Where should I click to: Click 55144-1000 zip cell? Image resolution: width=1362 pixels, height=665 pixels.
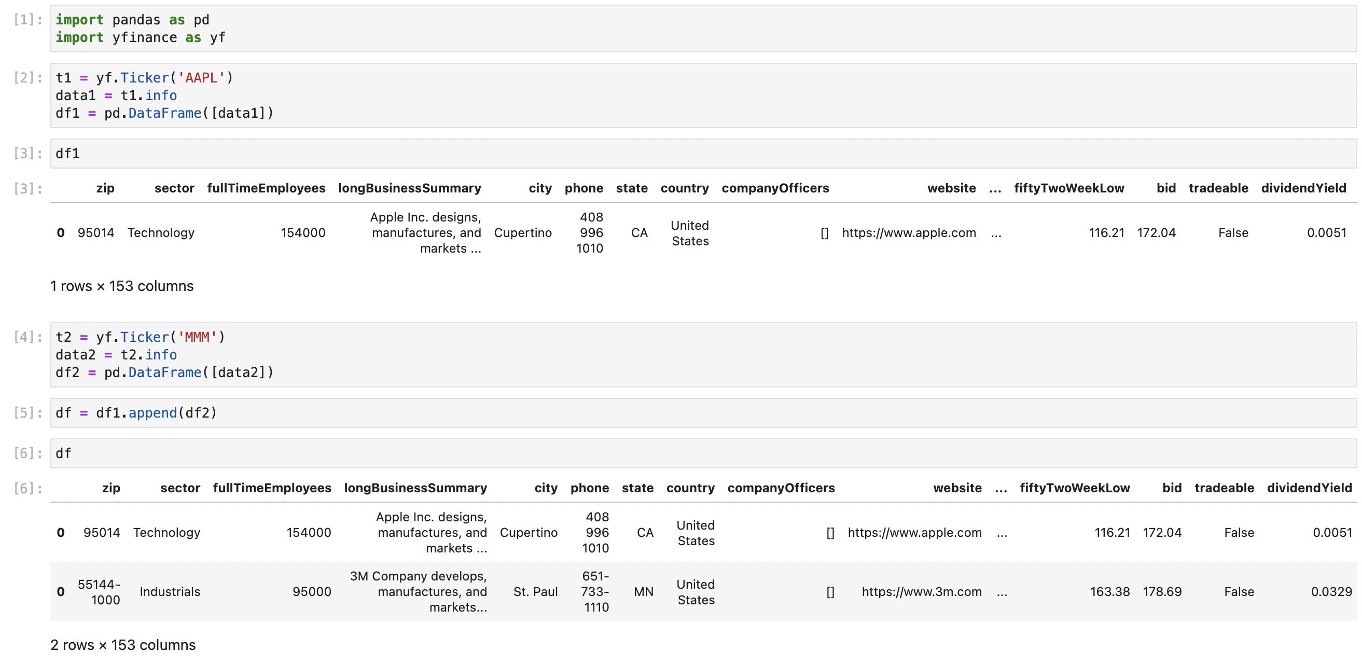99,592
